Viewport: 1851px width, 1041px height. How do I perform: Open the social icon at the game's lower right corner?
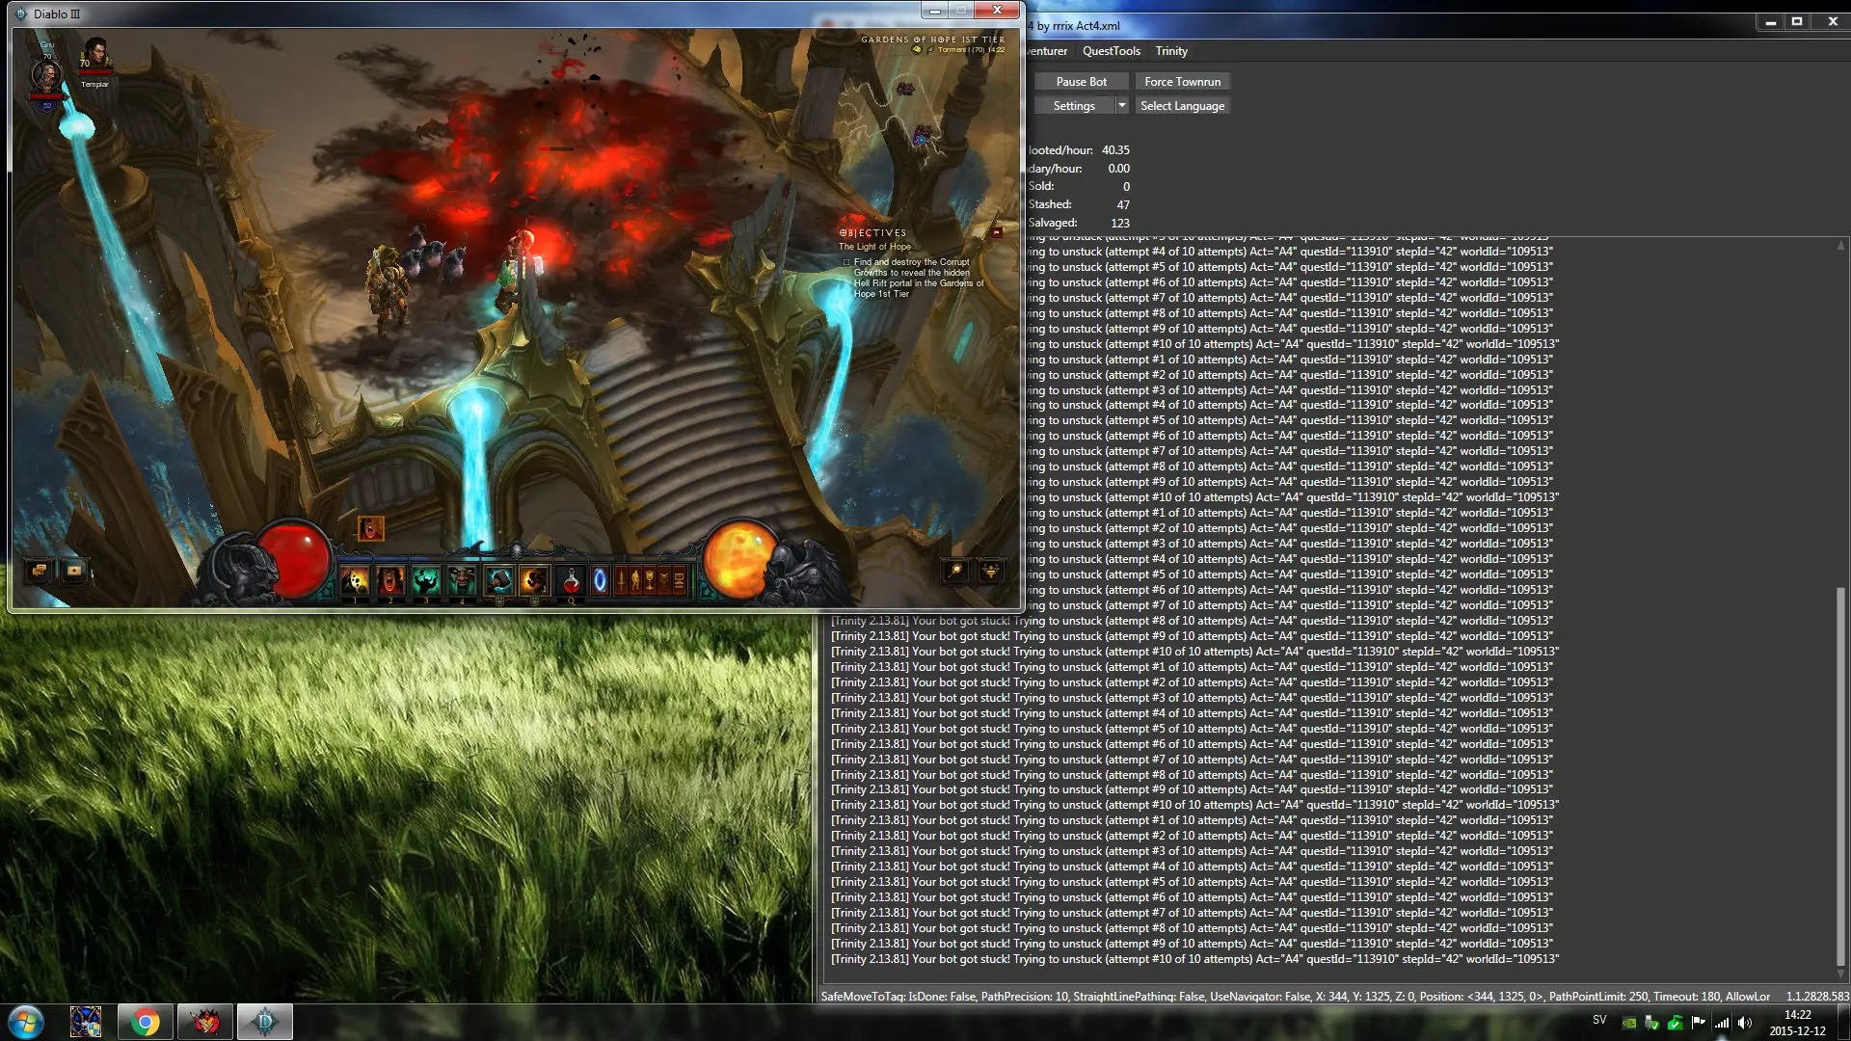click(990, 571)
